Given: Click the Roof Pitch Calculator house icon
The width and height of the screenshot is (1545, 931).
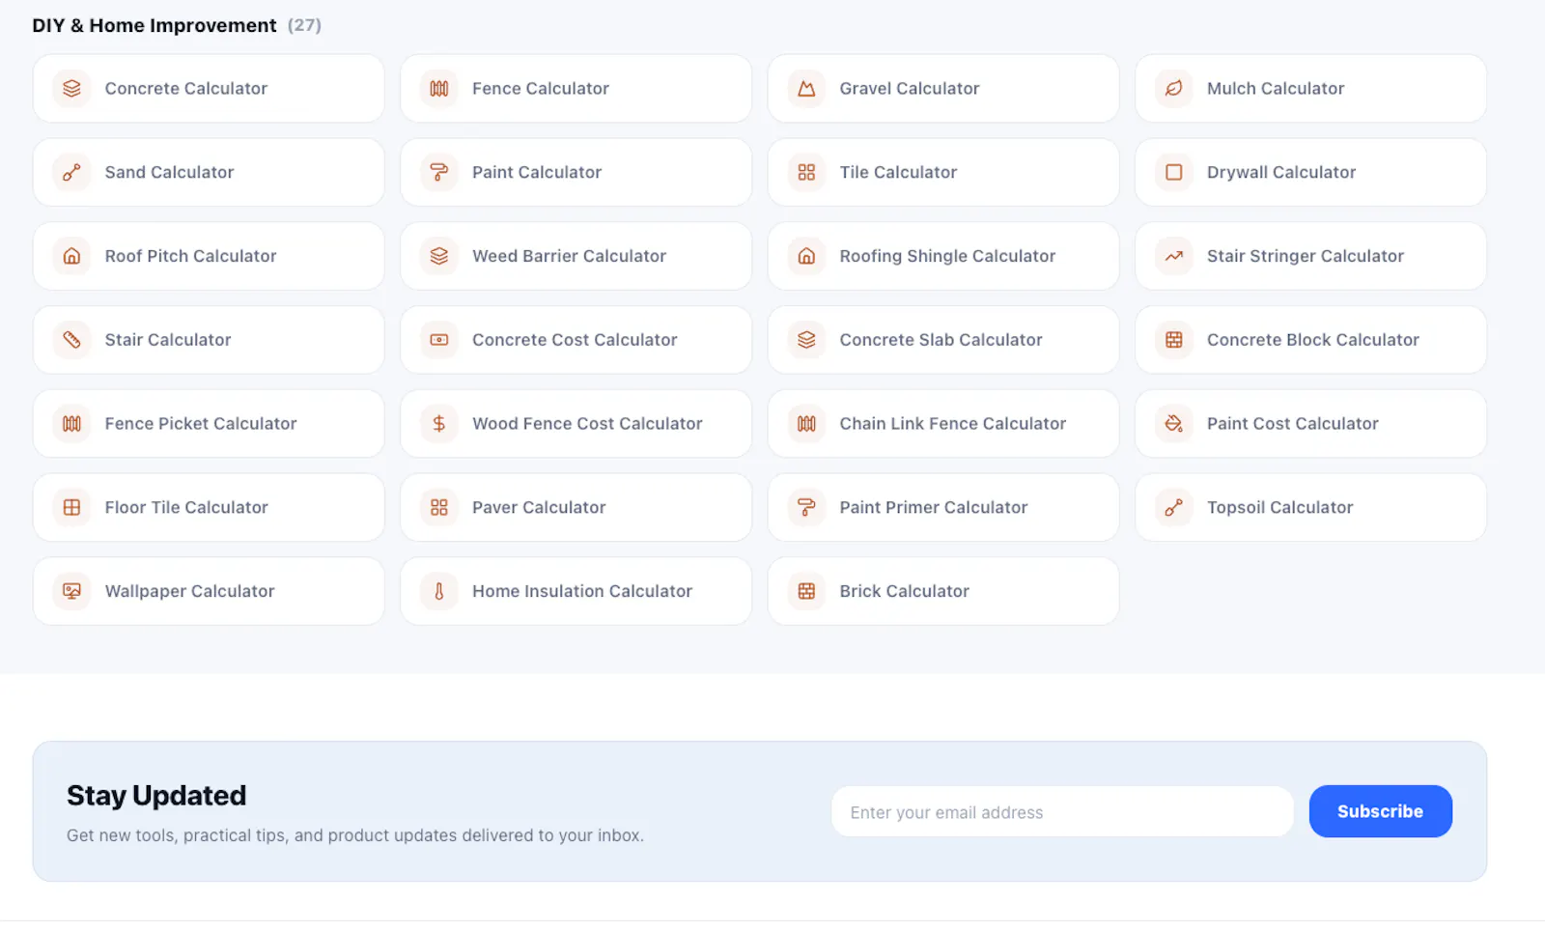Looking at the screenshot, I should click(71, 256).
